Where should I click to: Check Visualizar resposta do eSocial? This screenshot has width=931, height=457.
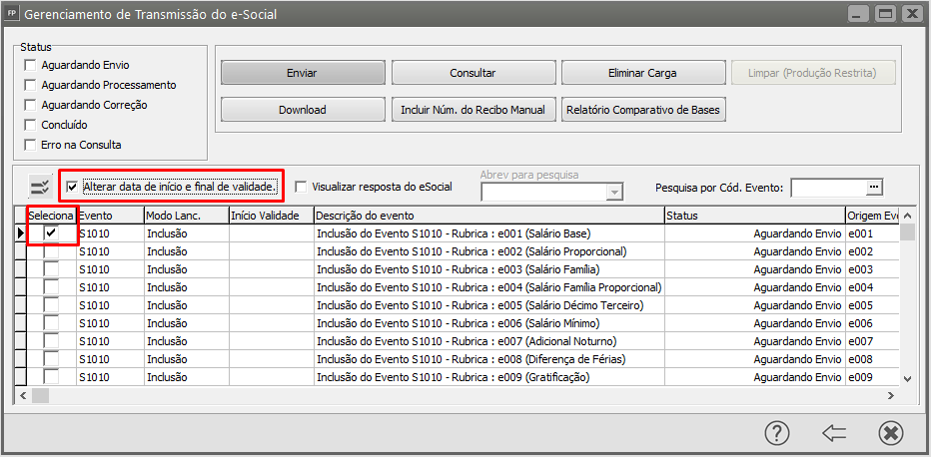pos(301,186)
